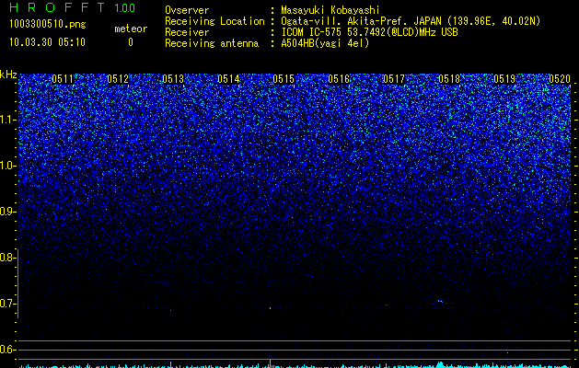Click the ICOM IC-575 receiver frequency text

[x=369, y=32]
